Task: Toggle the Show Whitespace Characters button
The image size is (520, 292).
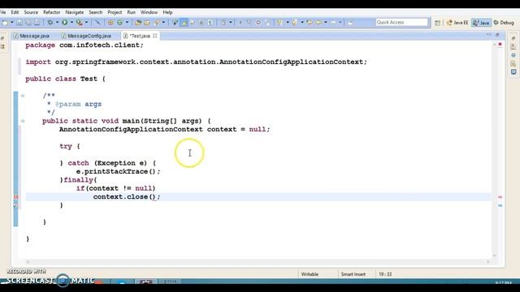Action: (x=210, y=23)
